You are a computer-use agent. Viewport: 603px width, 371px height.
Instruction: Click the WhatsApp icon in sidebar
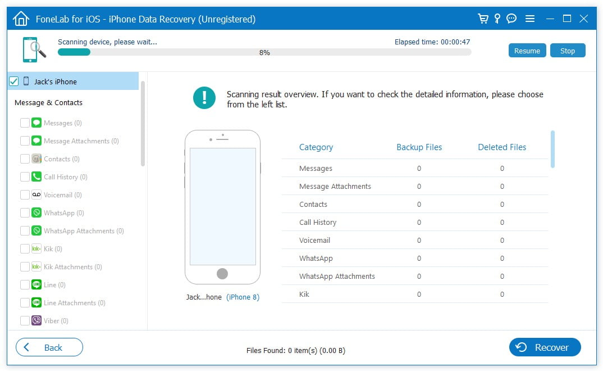(x=36, y=213)
